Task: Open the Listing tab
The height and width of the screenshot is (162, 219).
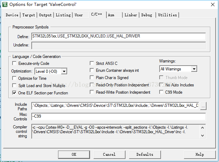Action: [63, 15]
